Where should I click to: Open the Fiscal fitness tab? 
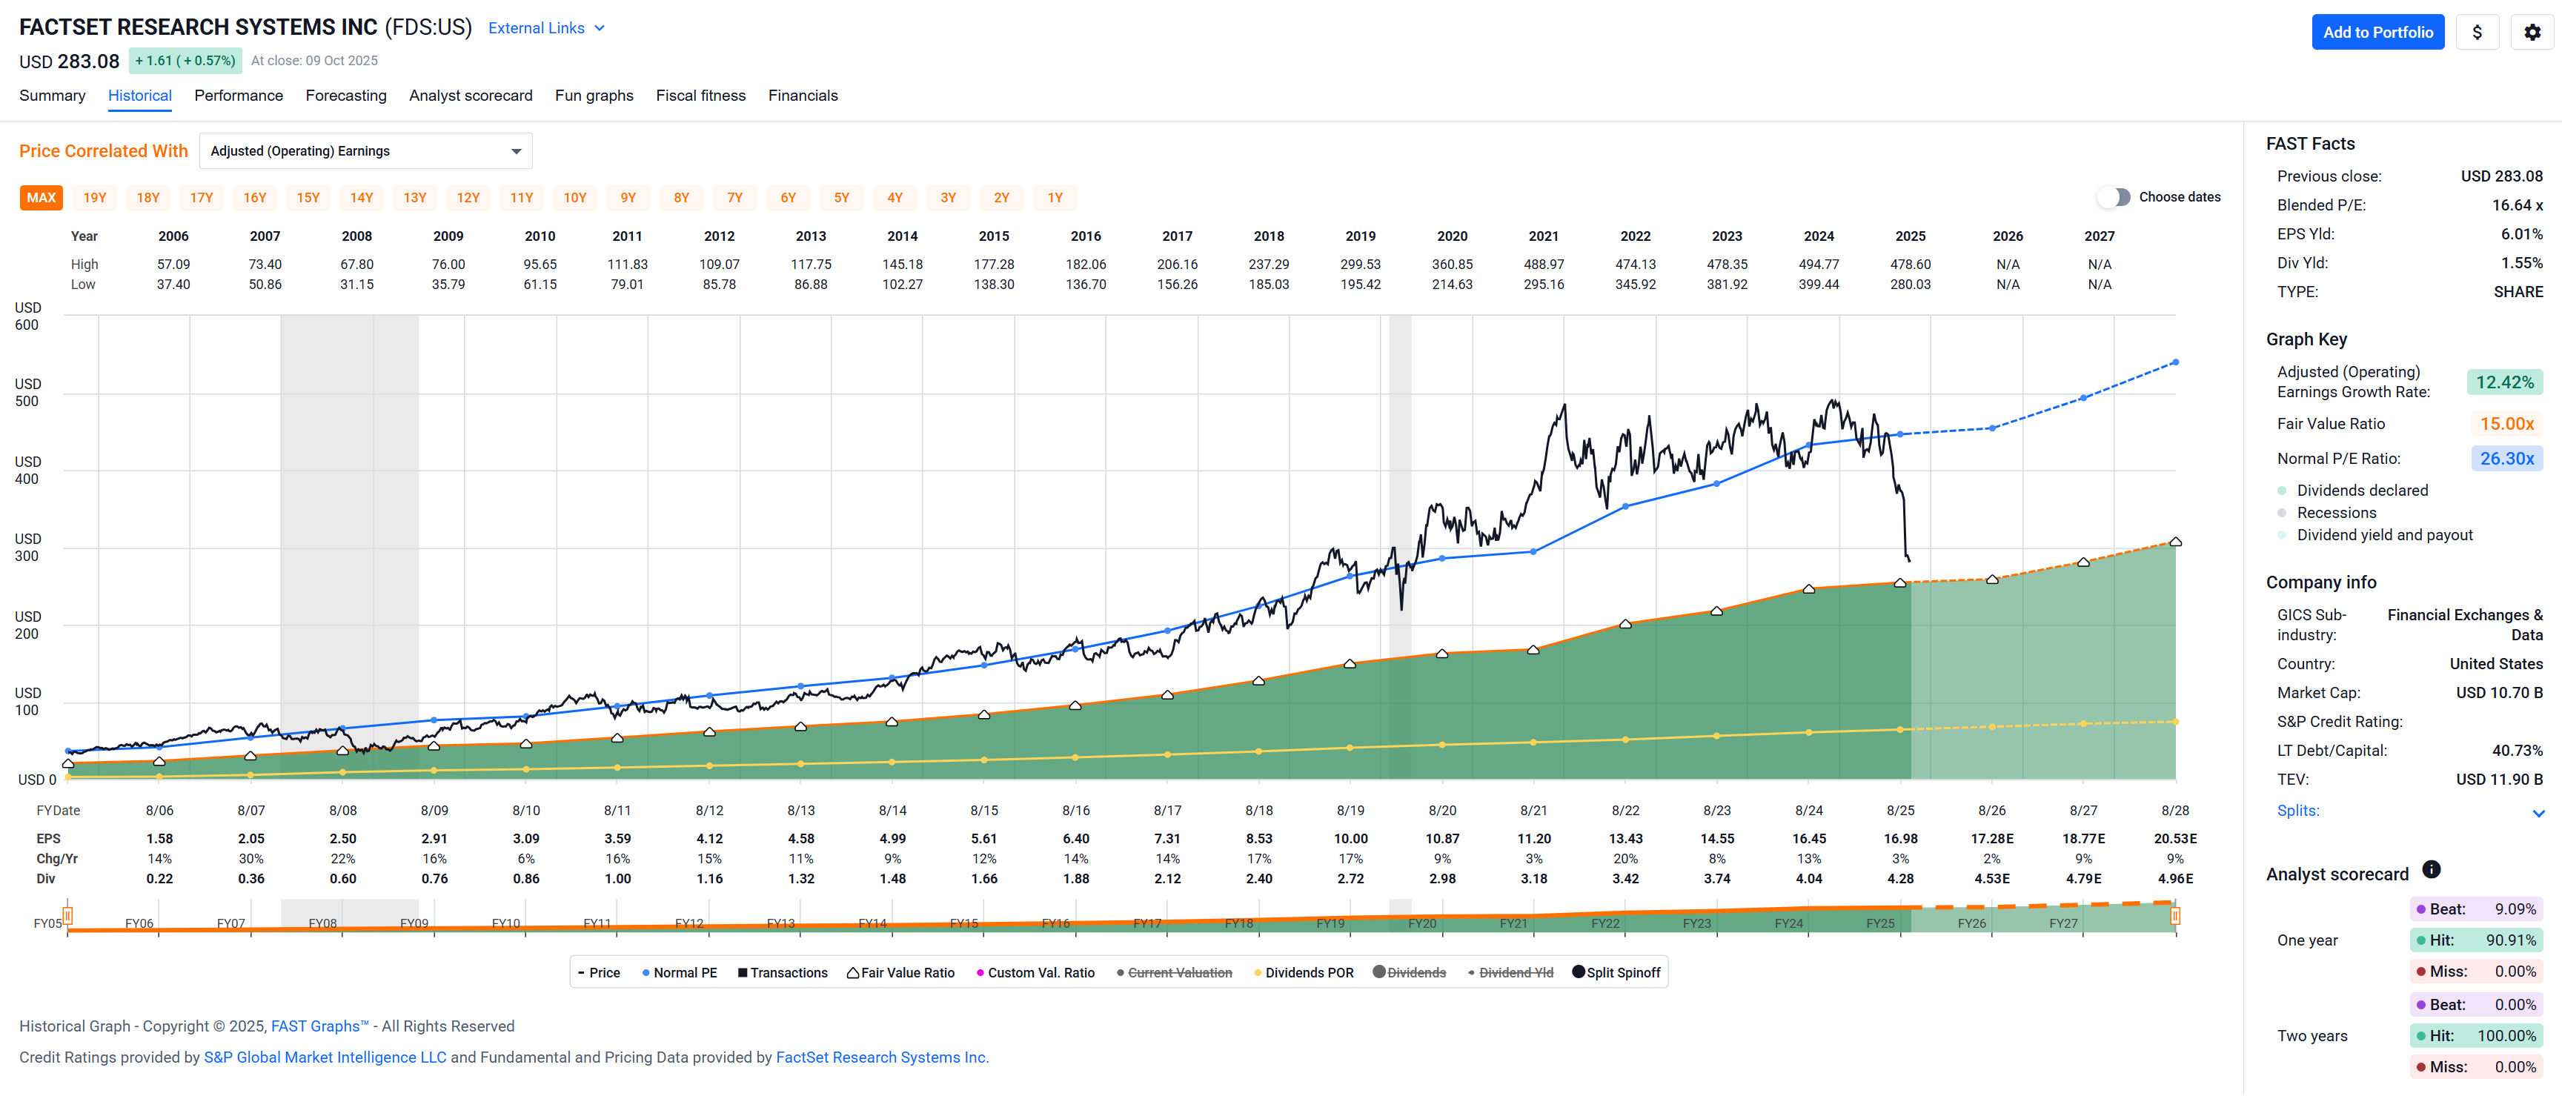click(700, 96)
